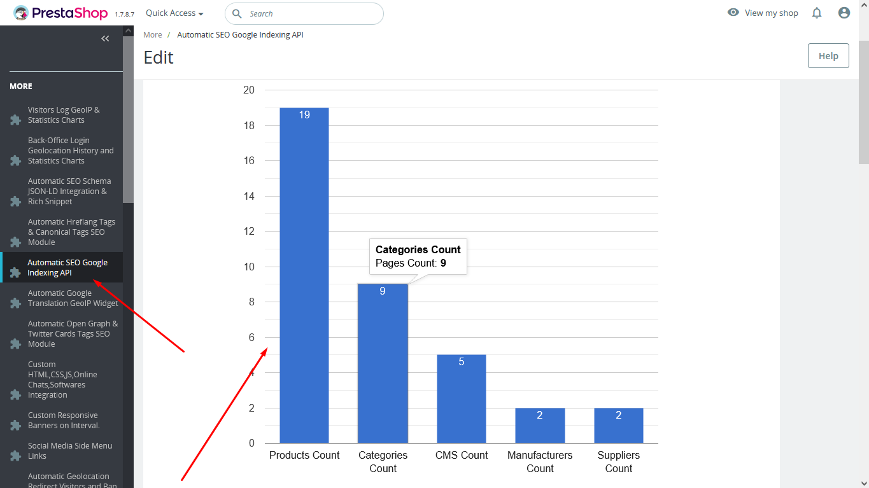The image size is (869, 488).
Task: Open the View my shop link
Action: 771,13
